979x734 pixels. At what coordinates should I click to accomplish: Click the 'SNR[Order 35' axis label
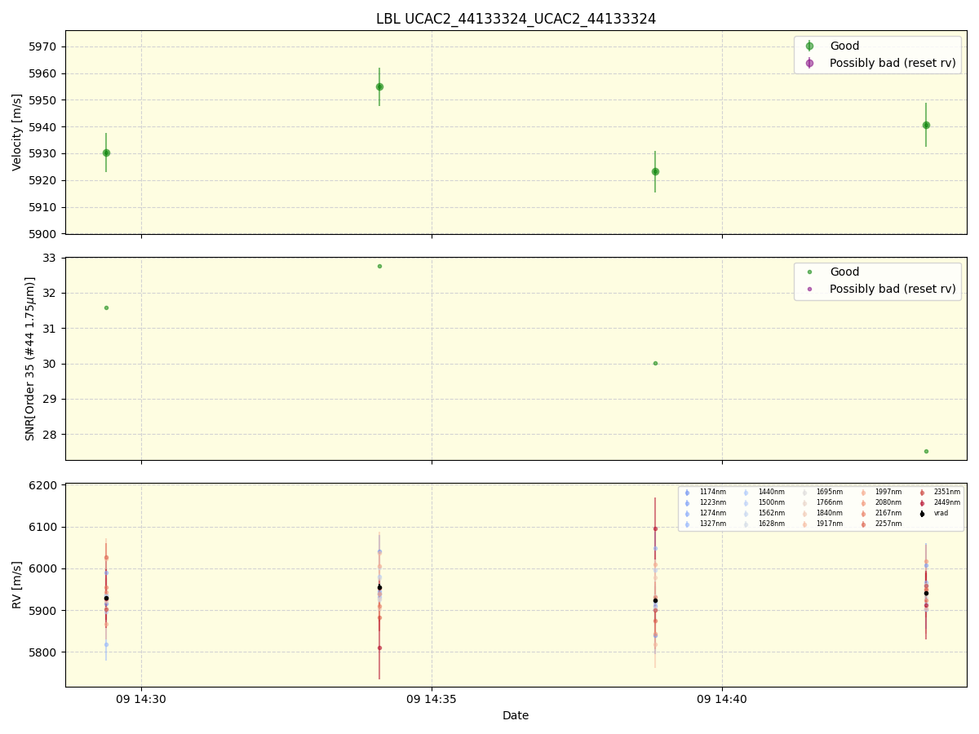click(30, 359)
